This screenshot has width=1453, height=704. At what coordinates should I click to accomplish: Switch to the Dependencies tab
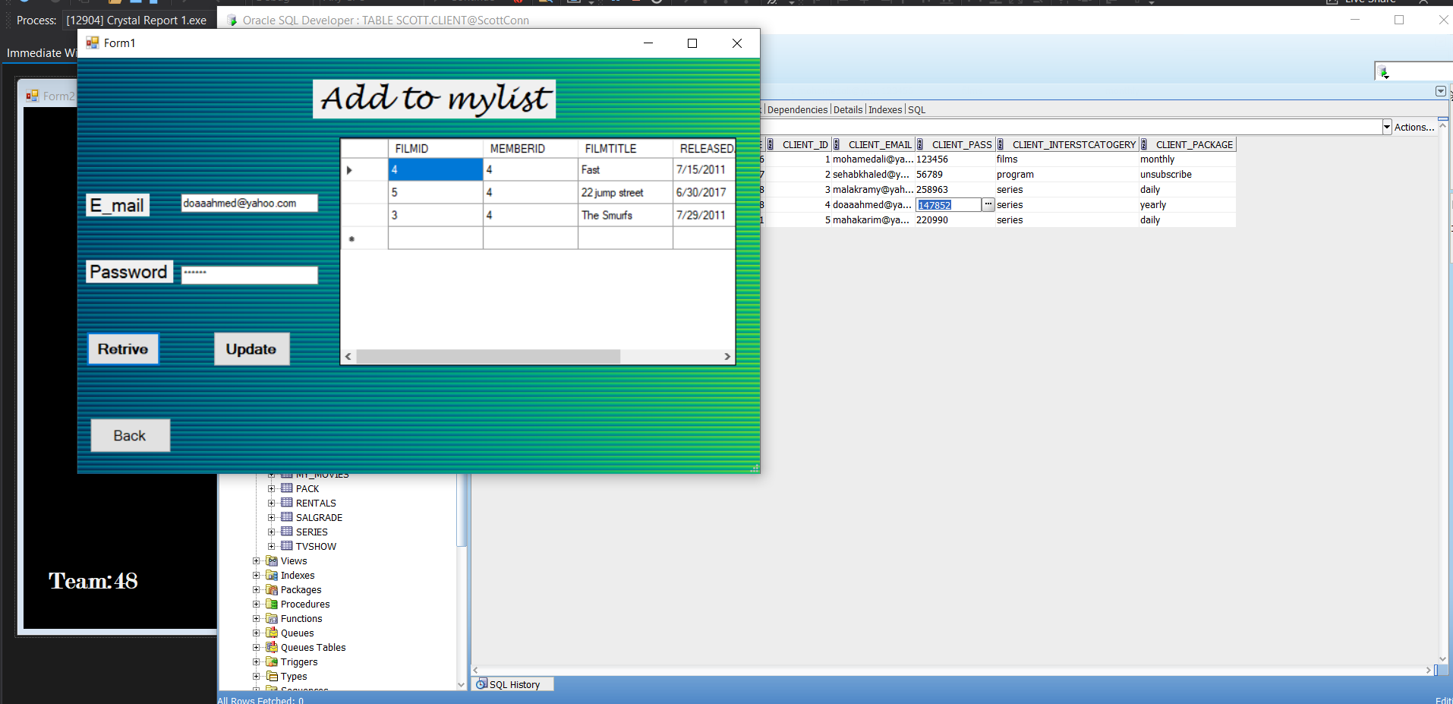point(796,109)
